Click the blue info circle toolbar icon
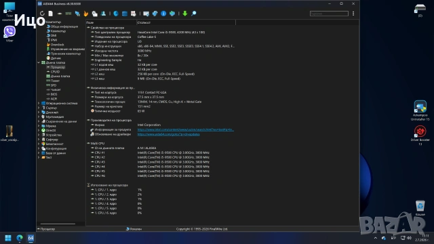 tap(163, 14)
